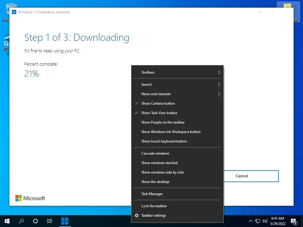The height and width of the screenshot is (227, 303).
Task: Select Show windows stacked
Action: [x=178, y=163]
